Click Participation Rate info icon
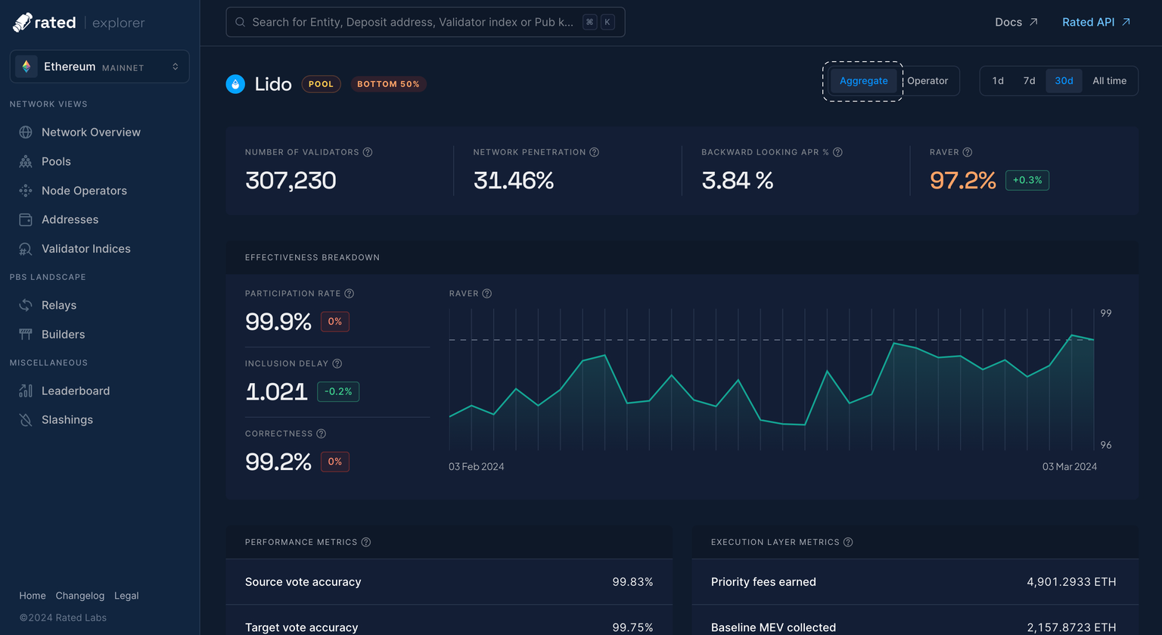 (x=350, y=294)
